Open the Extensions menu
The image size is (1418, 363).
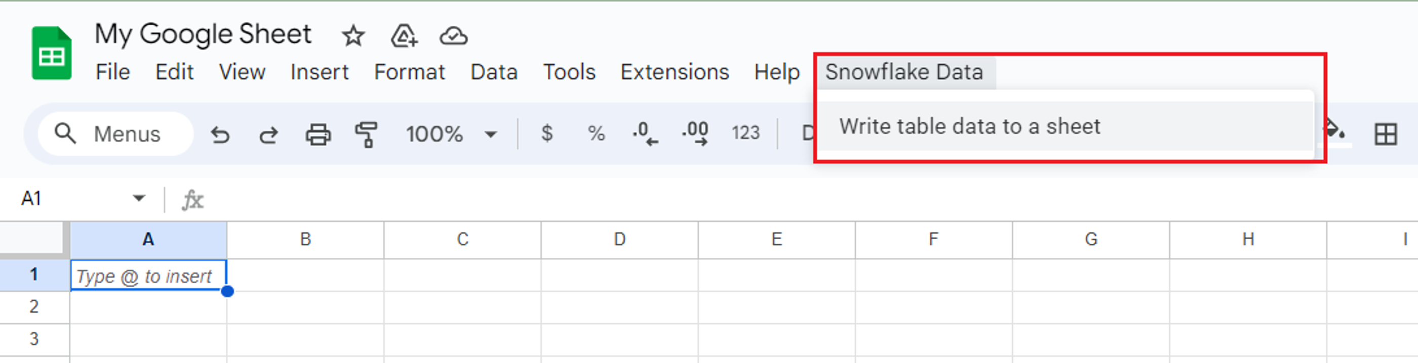(676, 71)
